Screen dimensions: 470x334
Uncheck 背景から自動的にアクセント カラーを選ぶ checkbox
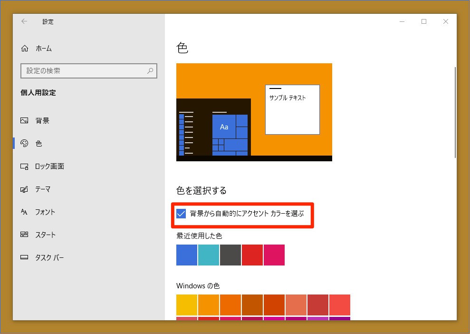point(181,214)
